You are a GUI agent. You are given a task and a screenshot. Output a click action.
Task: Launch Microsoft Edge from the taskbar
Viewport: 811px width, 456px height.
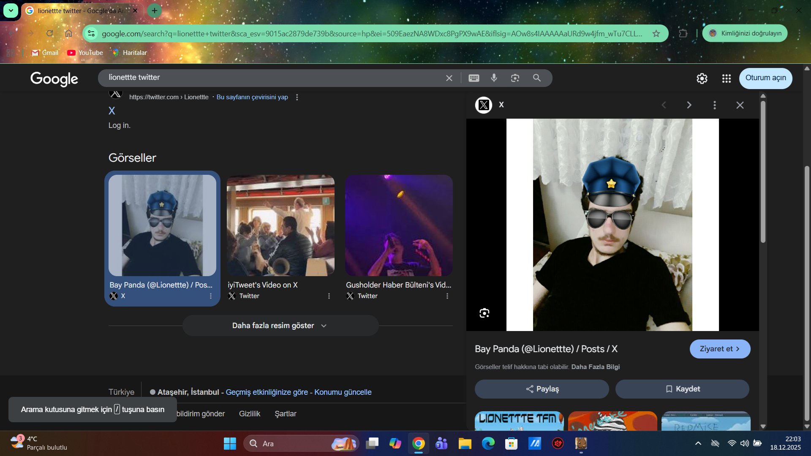[x=488, y=443]
